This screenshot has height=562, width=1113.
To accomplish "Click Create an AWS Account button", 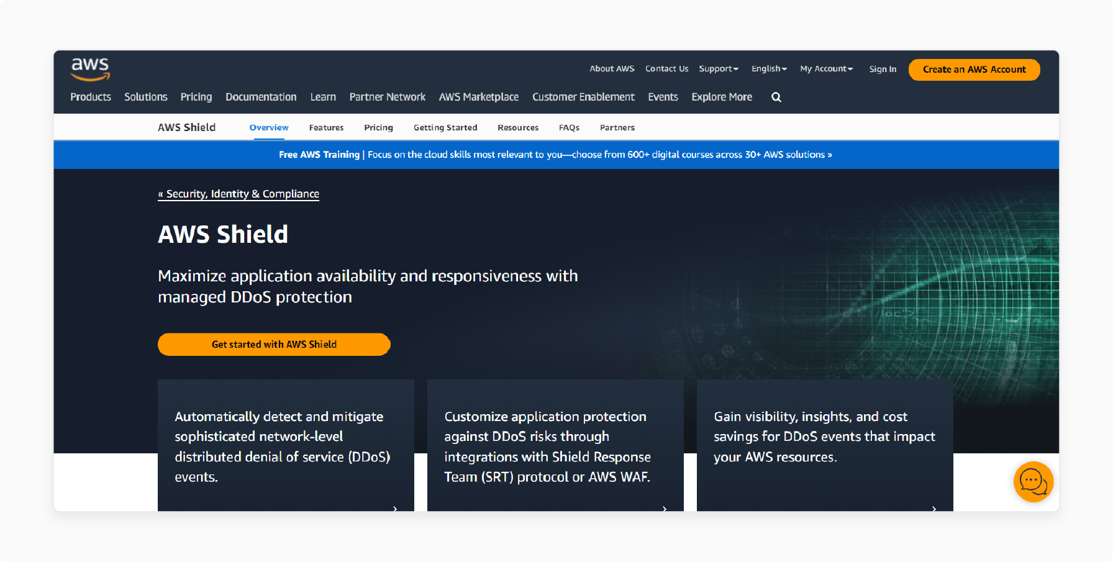I will (974, 70).
